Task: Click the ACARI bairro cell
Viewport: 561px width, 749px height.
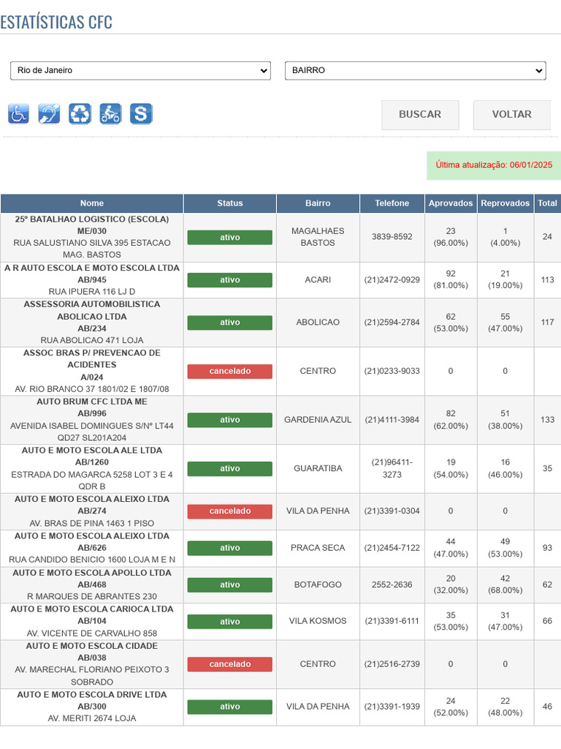Action: (x=318, y=280)
